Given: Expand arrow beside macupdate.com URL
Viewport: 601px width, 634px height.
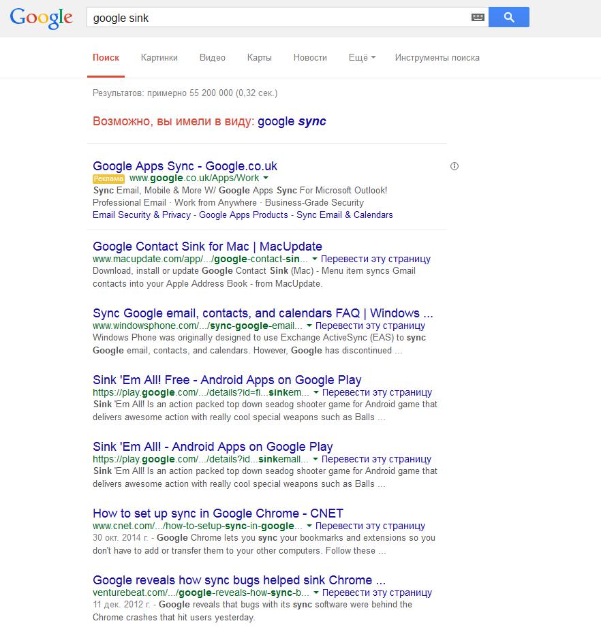Looking at the screenshot, I should pos(314,259).
